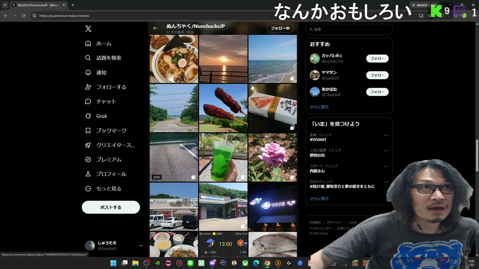479x269 pixels.
Task: Open the blue neon sign photo
Action: (273, 207)
